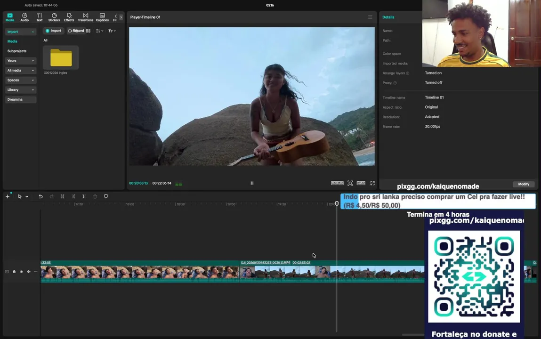Click the current timecode 00:20:05:13
The image size is (541, 339).
tap(138, 183)
